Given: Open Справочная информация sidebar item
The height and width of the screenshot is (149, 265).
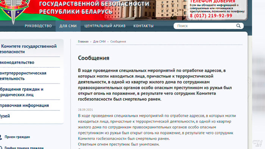Looking at the screenshot, I should pos(24,106).
